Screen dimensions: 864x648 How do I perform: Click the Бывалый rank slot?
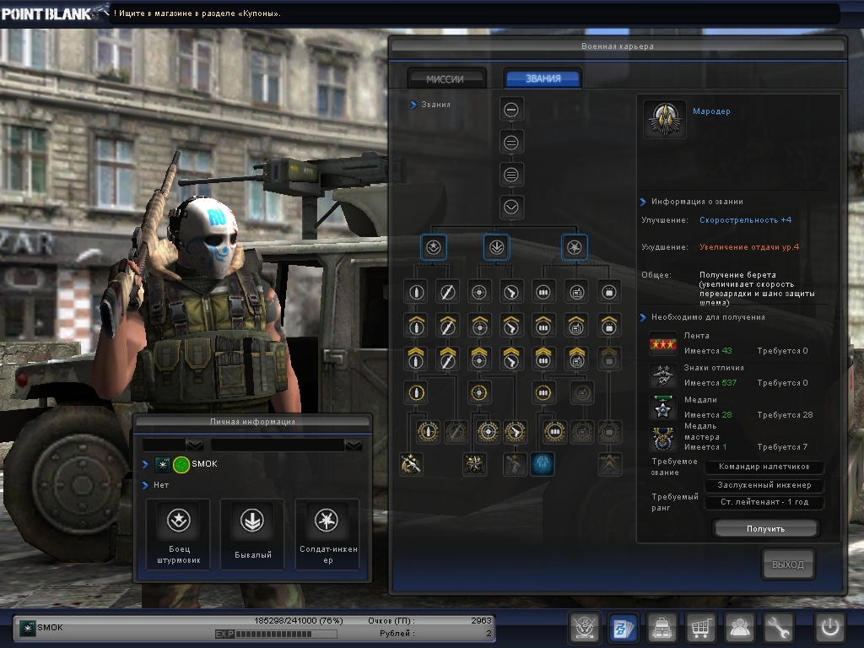(252, 534)
